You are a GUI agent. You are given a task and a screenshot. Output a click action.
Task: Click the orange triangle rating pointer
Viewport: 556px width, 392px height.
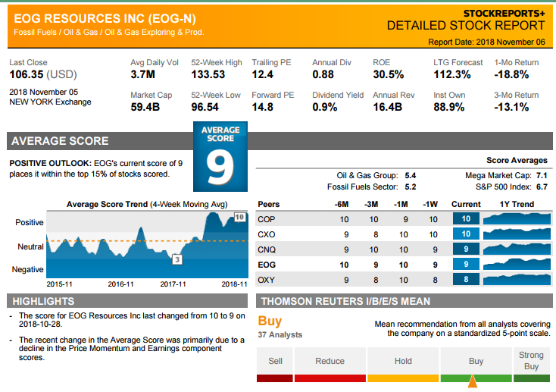tap(473, 381)
